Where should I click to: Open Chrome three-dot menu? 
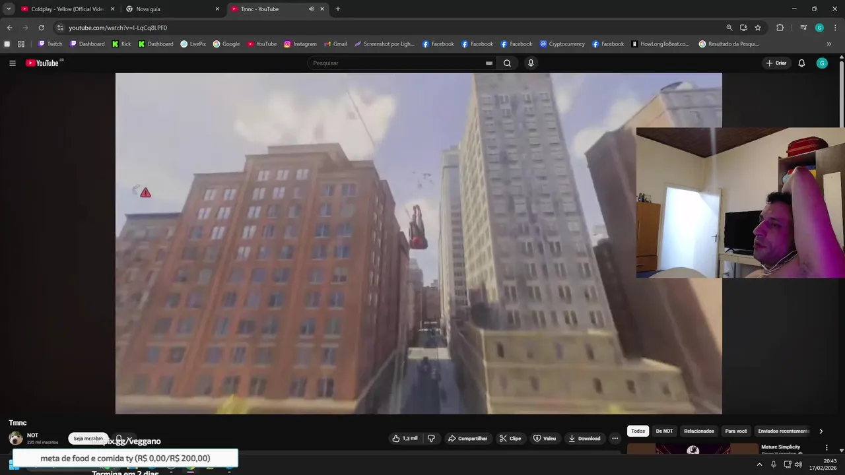[x=834, y=28]
